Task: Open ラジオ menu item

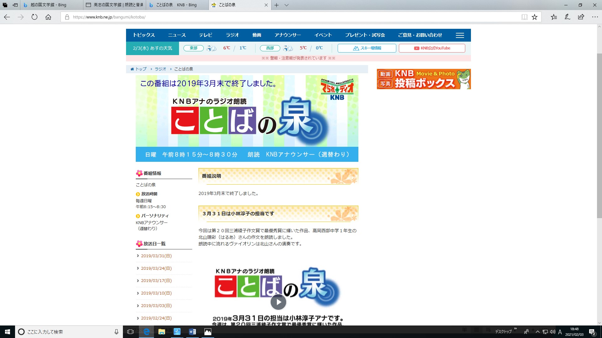Action: [232, 35]
